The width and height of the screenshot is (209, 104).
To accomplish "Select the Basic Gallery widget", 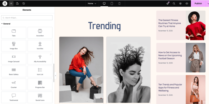I will (x=14, y=71).
